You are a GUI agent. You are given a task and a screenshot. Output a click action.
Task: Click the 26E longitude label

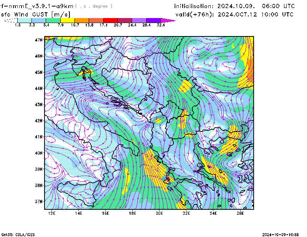240,213
